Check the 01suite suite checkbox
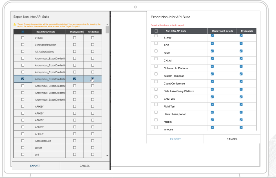The width and height of the screenshot is (276, 178). point(23,38)
